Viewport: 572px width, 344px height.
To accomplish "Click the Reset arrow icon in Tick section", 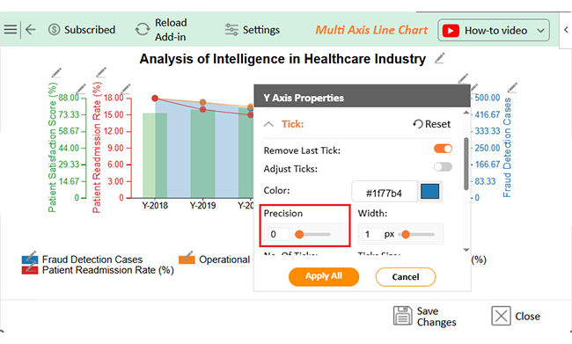I will point(417,124).
